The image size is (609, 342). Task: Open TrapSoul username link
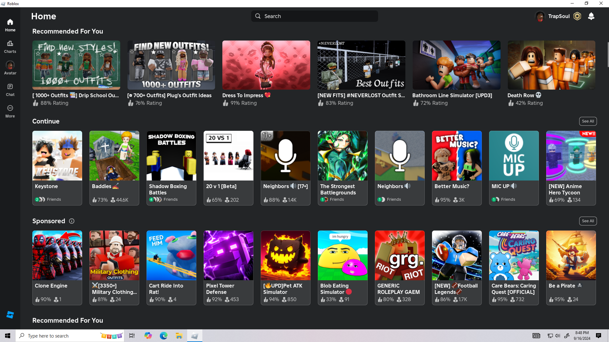[x=559, y=16]
